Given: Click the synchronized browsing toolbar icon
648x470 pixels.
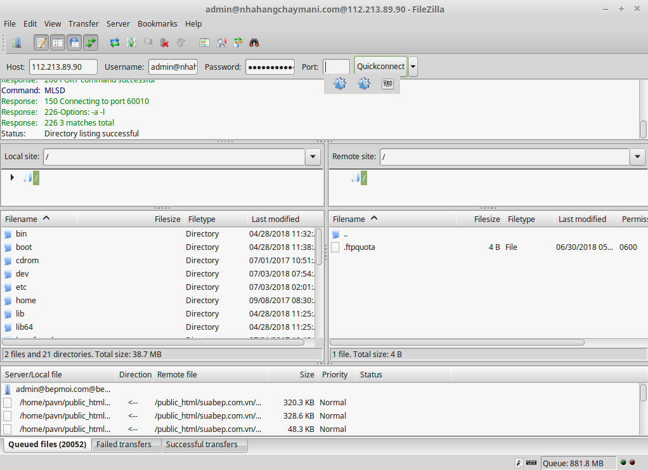Looking at the screenshot, I should [238, 42].
